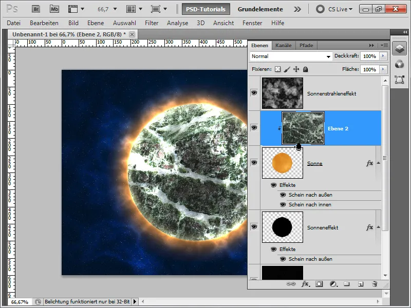
Task: Open the arrange documents icon
Action: pyautogui.click(x=131, y=9)
